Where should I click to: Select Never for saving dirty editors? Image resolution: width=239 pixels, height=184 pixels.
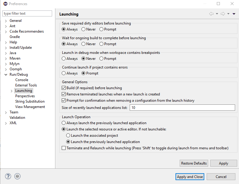83,29
